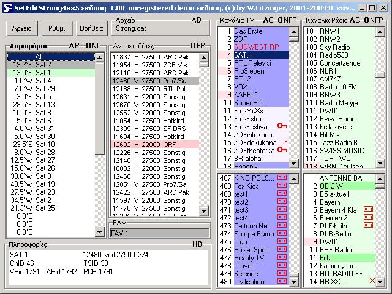Click the red X beside HR XXL
The image size is (392, 294).
click(x=372, y=281)
